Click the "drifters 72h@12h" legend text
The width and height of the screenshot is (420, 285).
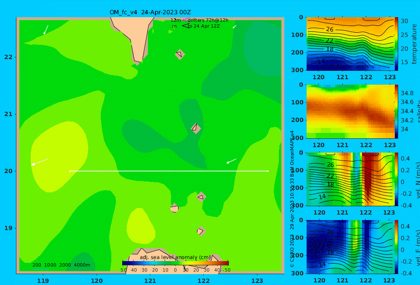208,20
